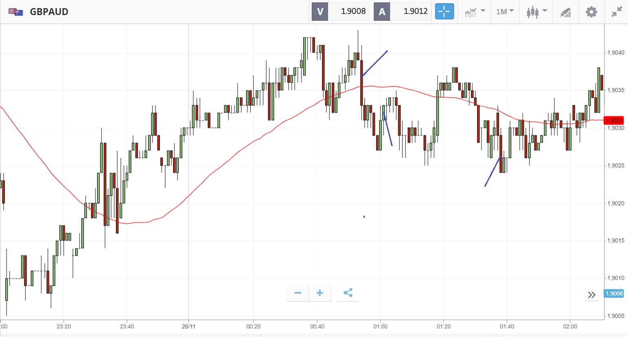Open the compare/indicators chart dropdown

click(475, 12)
